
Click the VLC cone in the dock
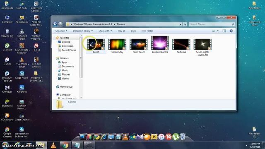(x=125, y=137)
